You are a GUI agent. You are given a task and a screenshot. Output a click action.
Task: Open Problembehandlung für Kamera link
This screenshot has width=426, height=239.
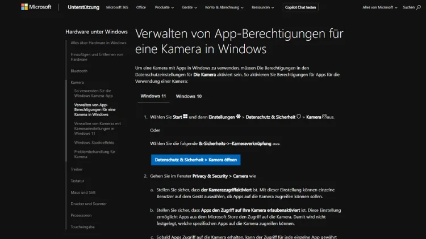[94, 154]
